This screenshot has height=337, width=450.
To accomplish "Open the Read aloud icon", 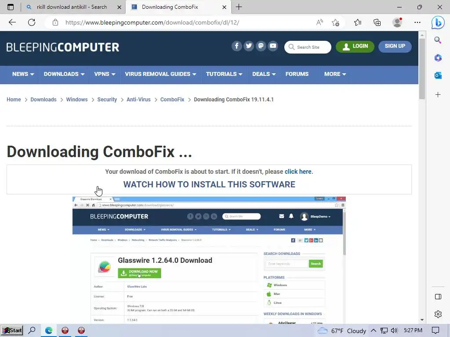I will coord(319,22).
